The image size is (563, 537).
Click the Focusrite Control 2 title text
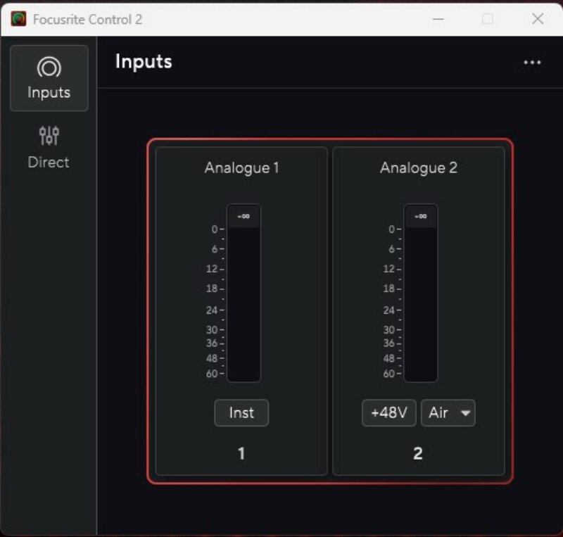87,20
